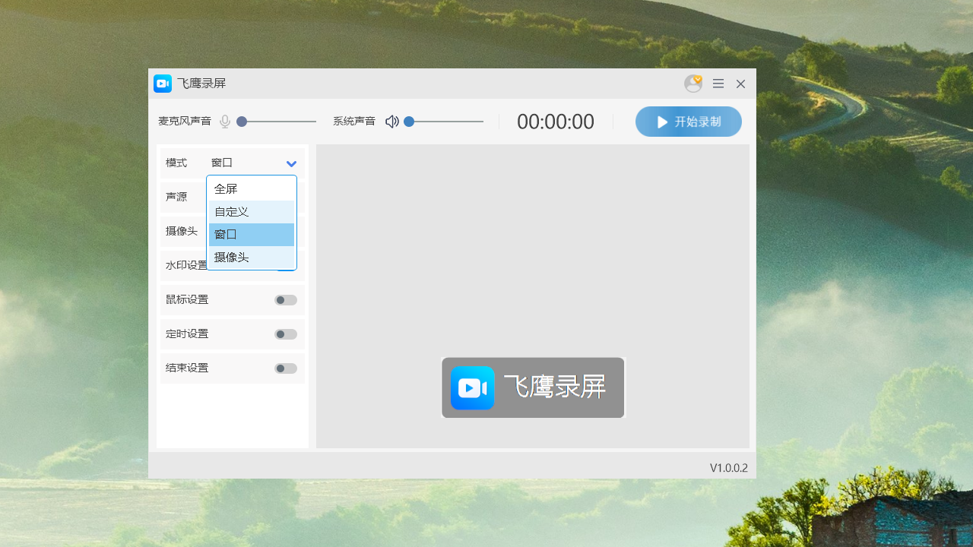
Task: Click the 开始录制 button
Action: click(688, 122)
